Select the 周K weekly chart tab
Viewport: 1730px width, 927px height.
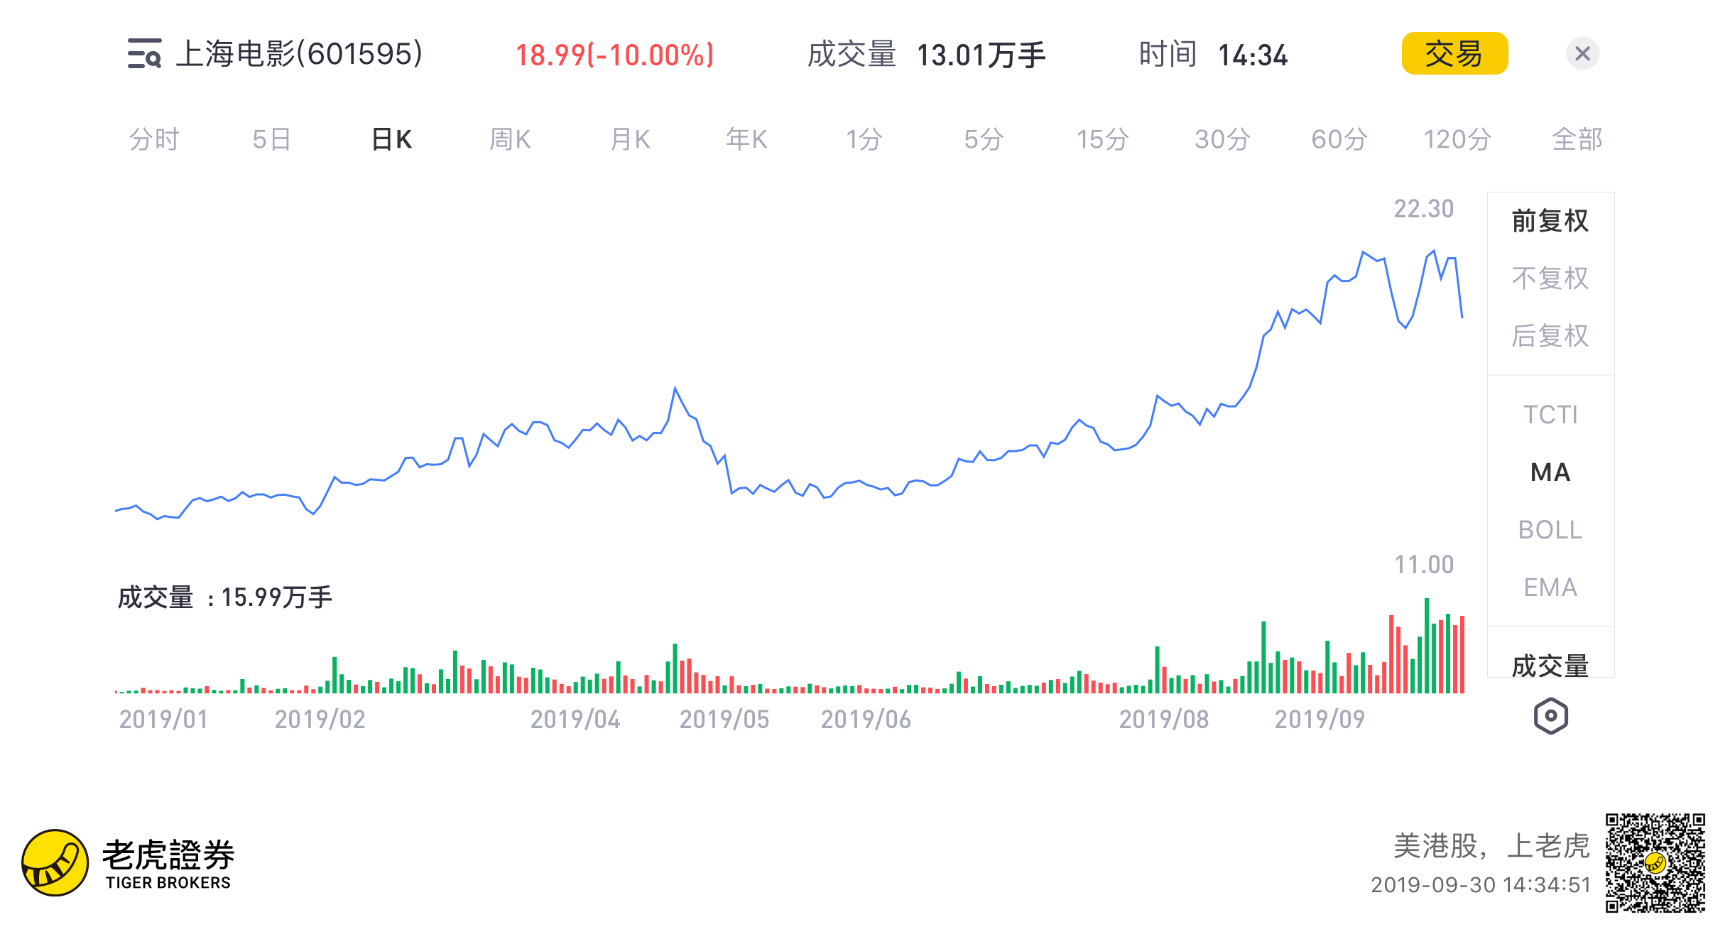510,139
